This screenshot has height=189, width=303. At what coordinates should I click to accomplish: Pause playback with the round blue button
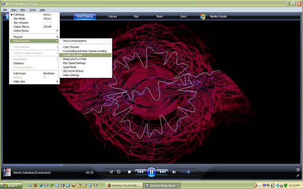coord(151,172)
